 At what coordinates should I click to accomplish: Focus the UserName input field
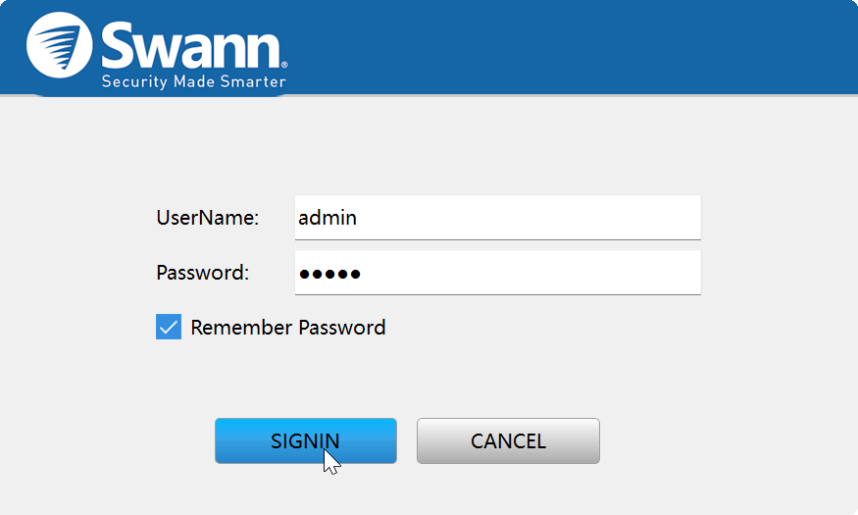tap(497, 217)
